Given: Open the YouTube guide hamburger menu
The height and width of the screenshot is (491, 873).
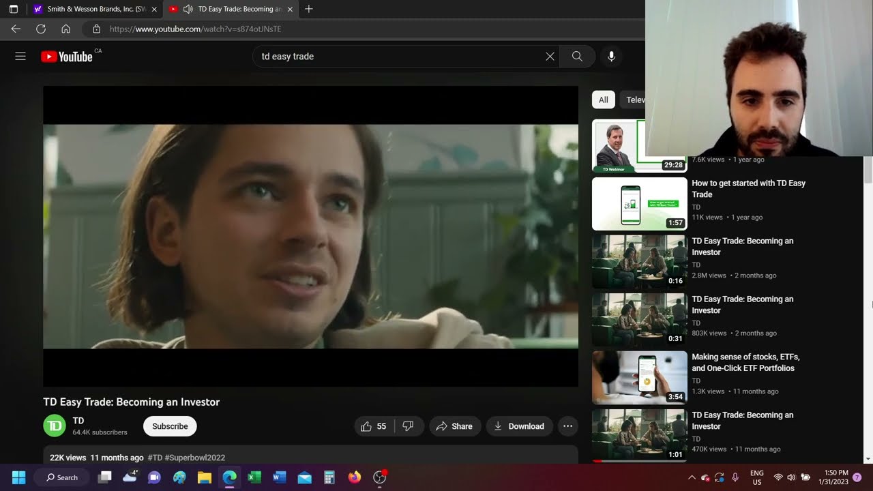Looking at the screenshot, I should click(20, 57).
